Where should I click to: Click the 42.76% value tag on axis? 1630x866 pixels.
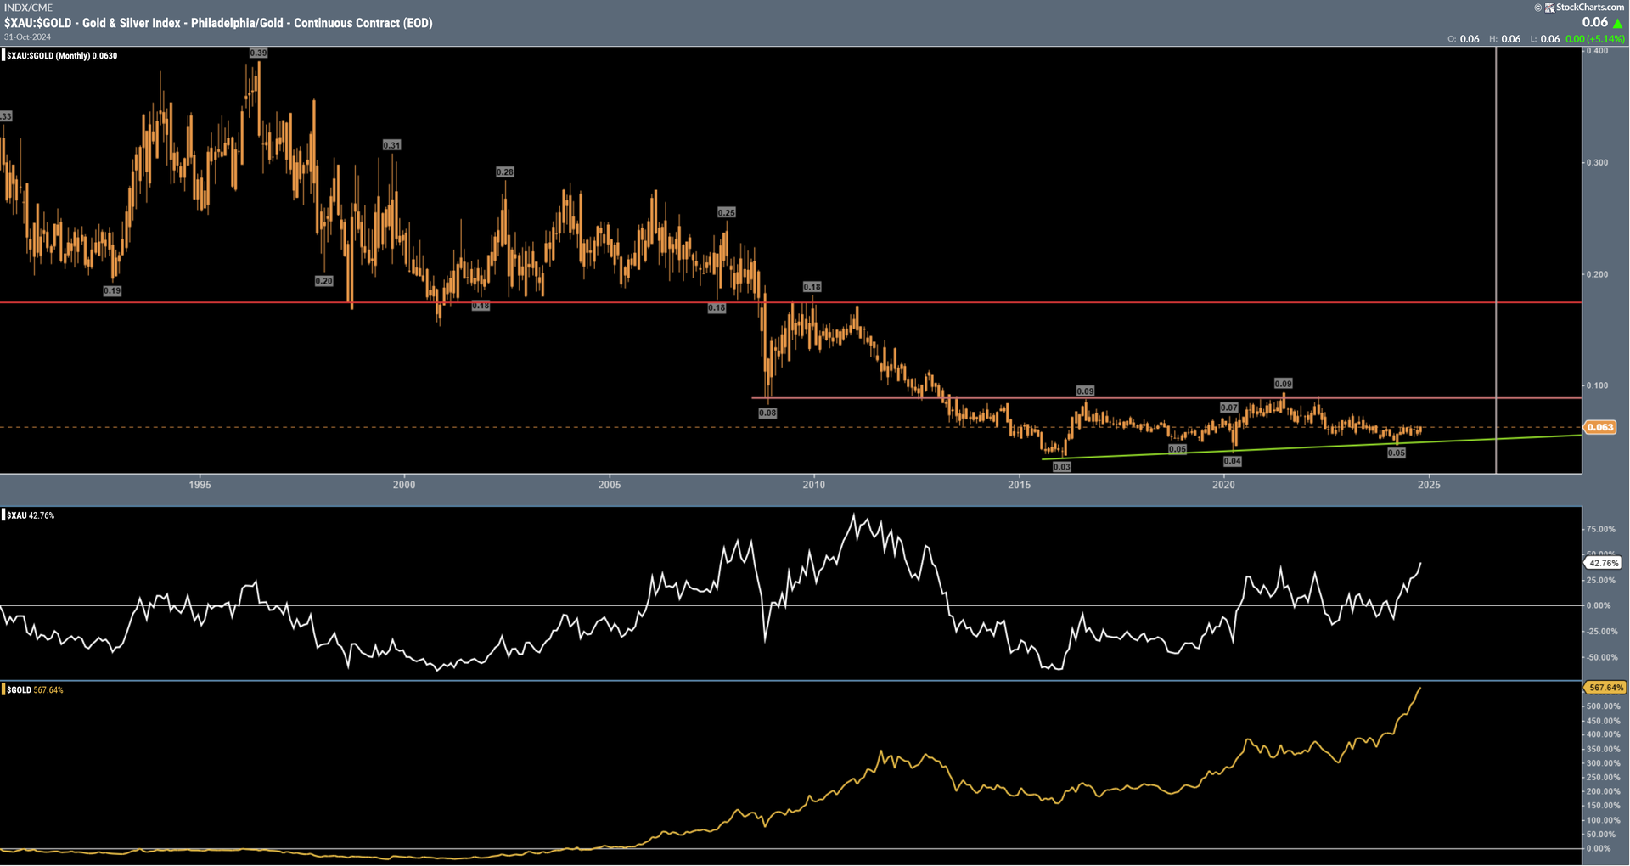[x=1603, y=564]
